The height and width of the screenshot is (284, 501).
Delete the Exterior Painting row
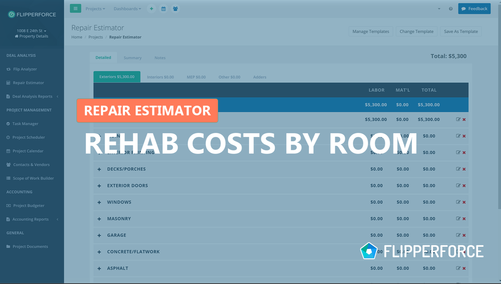click(464, 152)
